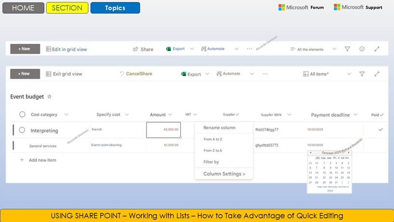Click the General services cell
394x222 pixels.
[43, 146]
